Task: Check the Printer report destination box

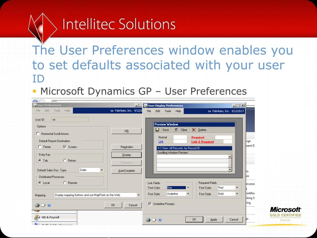Action: tap(40, 147)
